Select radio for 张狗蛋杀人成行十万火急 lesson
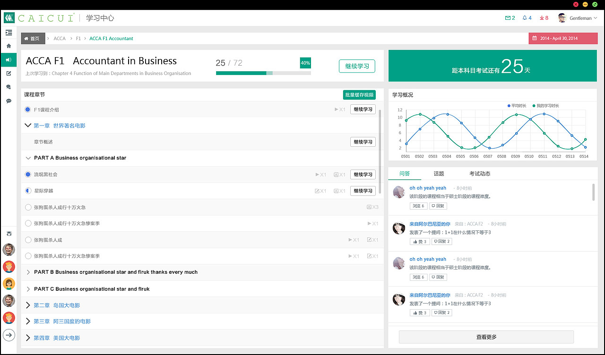Screen dimensions: 605x355 28,207
